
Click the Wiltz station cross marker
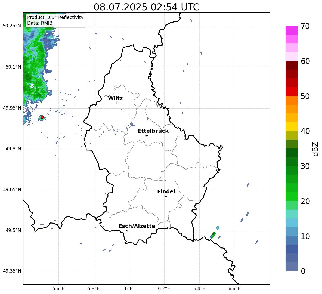coord(117,103)
